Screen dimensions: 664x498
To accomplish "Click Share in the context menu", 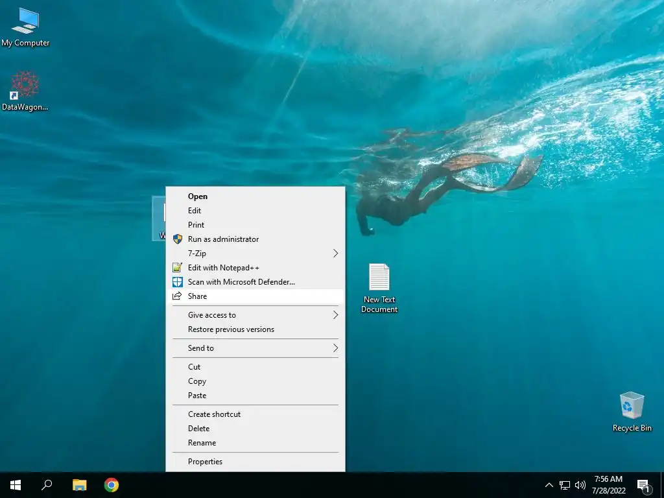I will point(255,296).
